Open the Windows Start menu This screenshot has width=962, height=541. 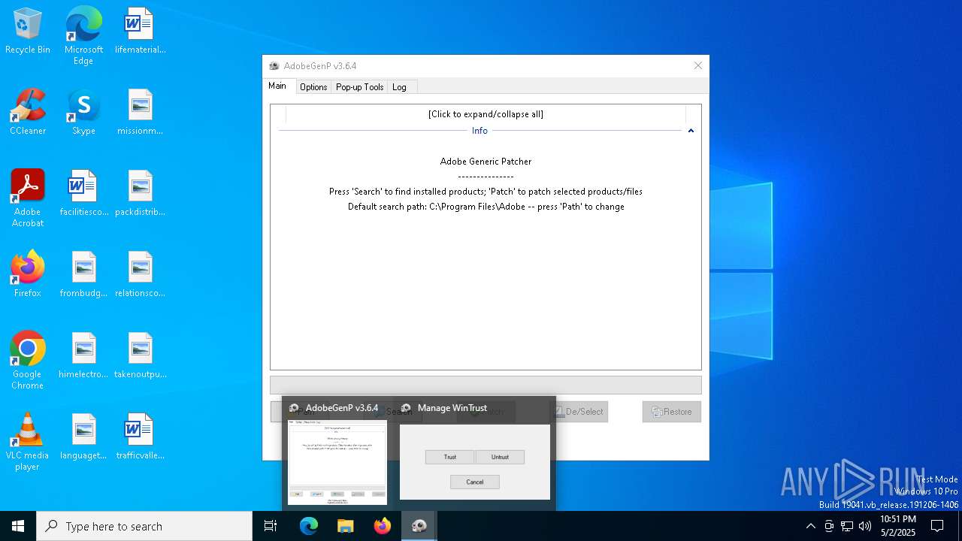pos(18,526)
